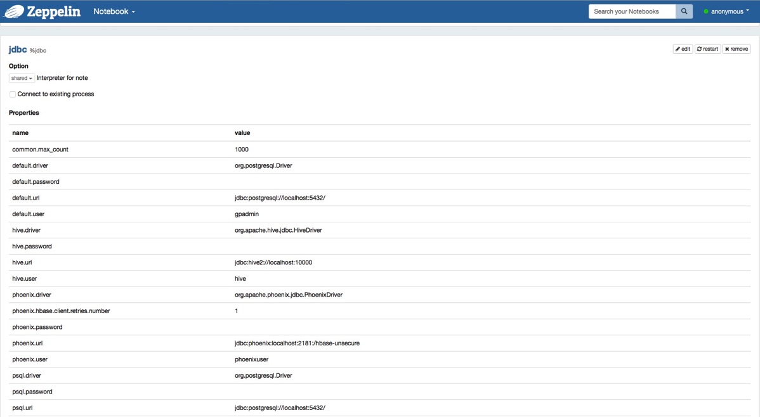
Task: Restart the jdbc interpreter
Action: (707, 49)
